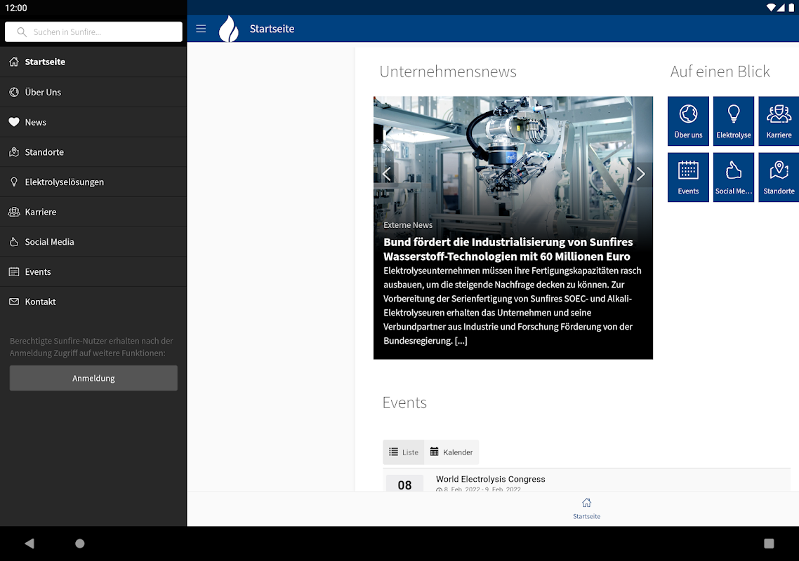Open Social Media in the sidebar
799x561 pixels.
(93, 242)
